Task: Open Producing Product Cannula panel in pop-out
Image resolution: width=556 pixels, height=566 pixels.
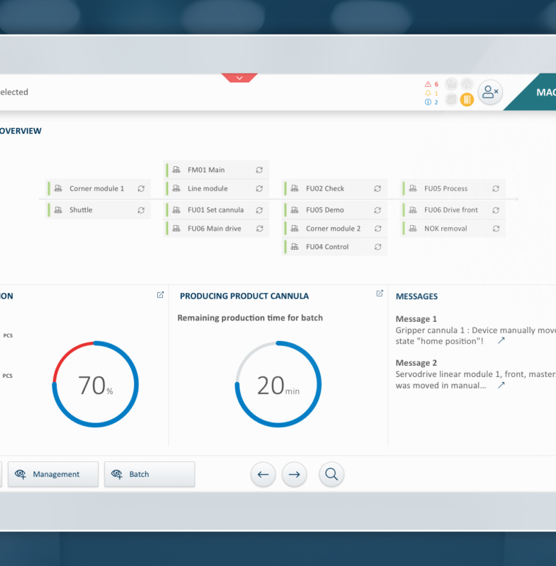Action: 380,294
